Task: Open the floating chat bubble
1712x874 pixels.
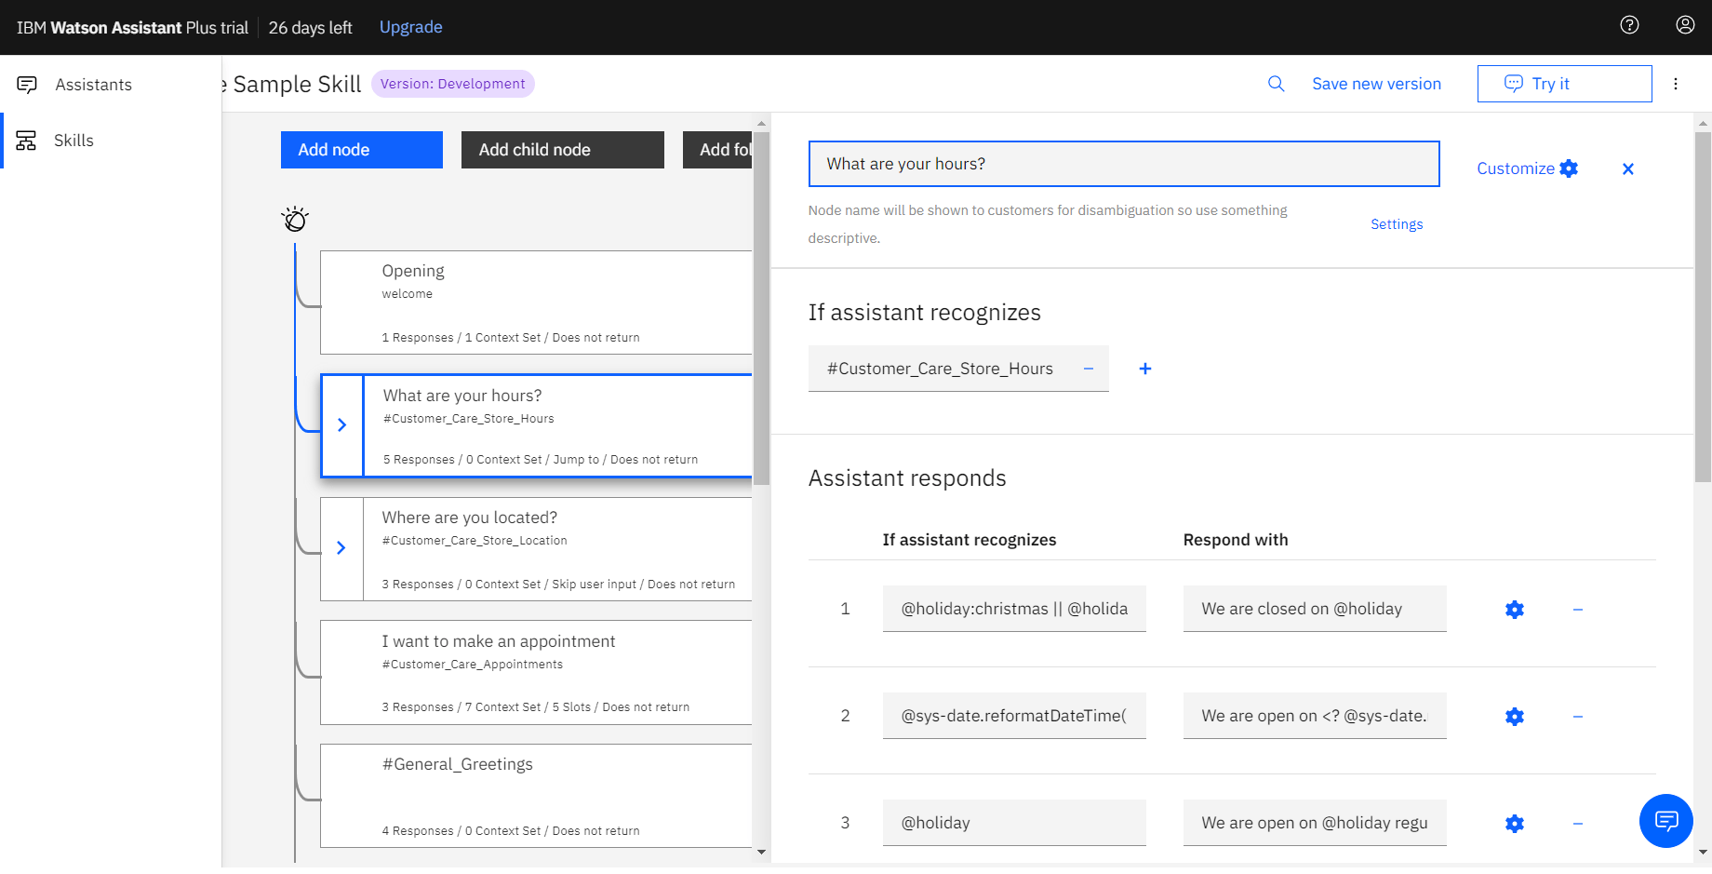Action: pyautogui.click(x=1665, y=821)
